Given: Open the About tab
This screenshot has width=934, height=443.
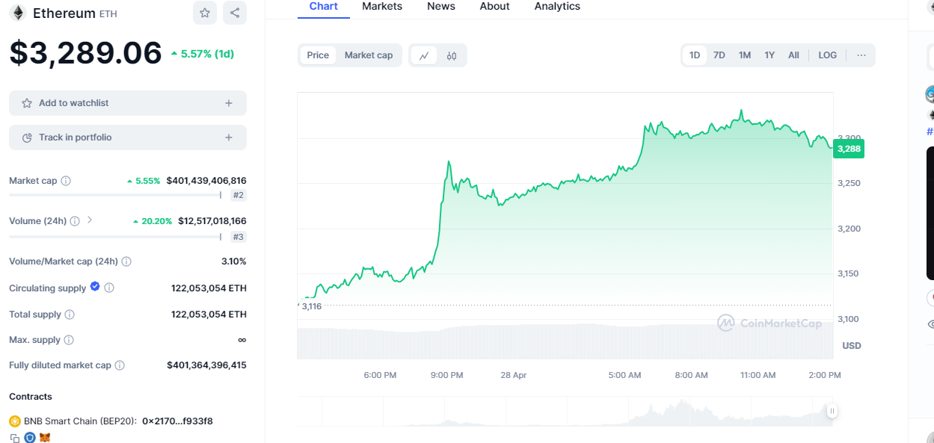Looking at the screenshot, I should coord(495,7).
